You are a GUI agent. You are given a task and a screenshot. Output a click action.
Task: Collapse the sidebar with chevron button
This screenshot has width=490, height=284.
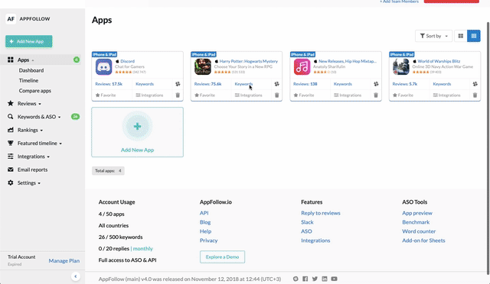pos(75,276)
